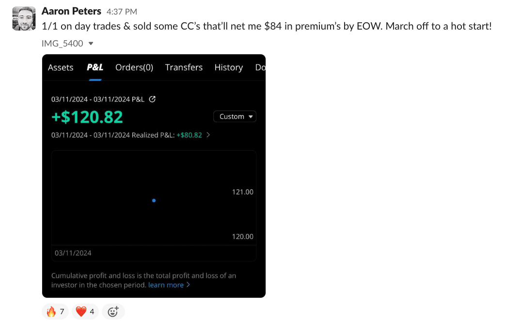Open the Orders(0) tab
The height and width of the screenshot is (321, 506).
[134, 67]
